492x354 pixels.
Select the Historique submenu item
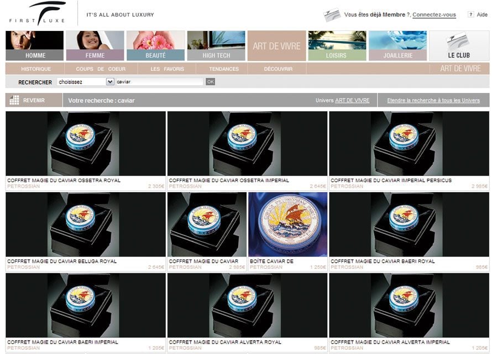pyautogui.click(x=36, y=69)
